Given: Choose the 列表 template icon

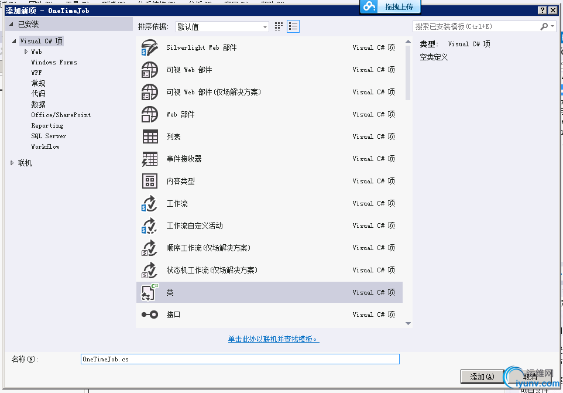Looking at the screenshot, I should (150, 136).
